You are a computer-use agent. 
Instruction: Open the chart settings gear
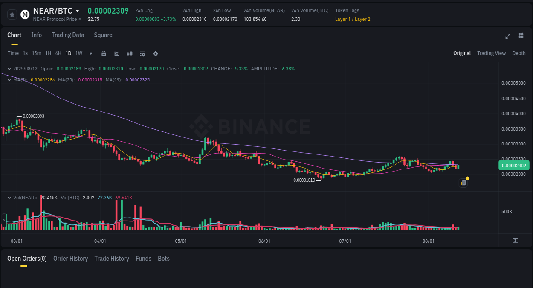(155, 53)
